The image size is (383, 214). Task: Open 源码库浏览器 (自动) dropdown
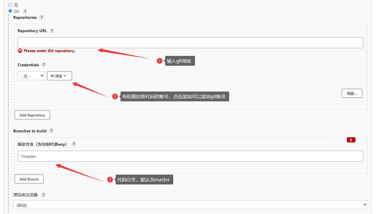point(190,205)
